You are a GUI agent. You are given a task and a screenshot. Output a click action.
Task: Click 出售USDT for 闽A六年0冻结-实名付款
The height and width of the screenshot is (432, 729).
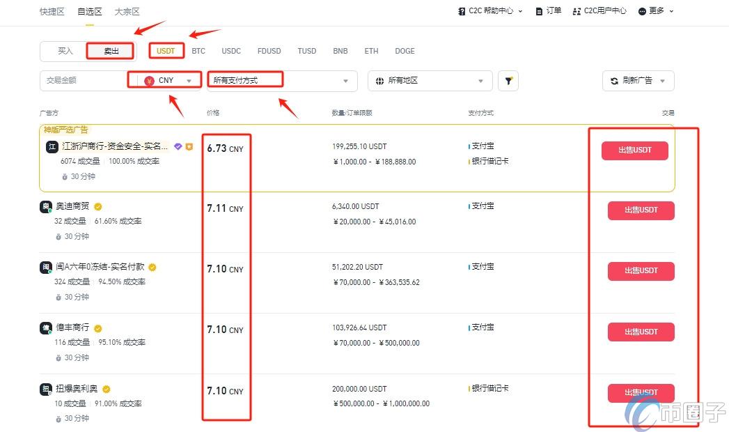coord(641,270)
